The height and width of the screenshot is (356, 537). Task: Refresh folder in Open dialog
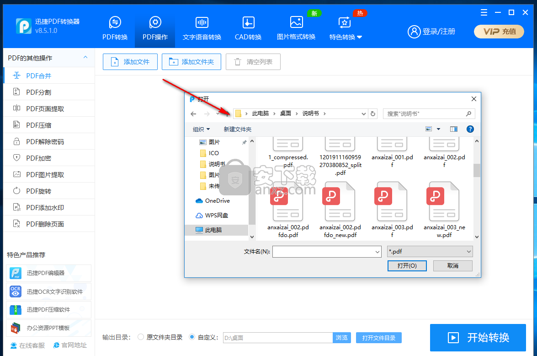pyautogui.click(x=373, y=113)
